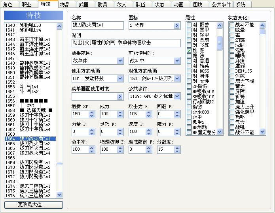Click the 威力 value field
Viewport: 275px width, 213px height.
pyautogui.click(x=108, y=114)
